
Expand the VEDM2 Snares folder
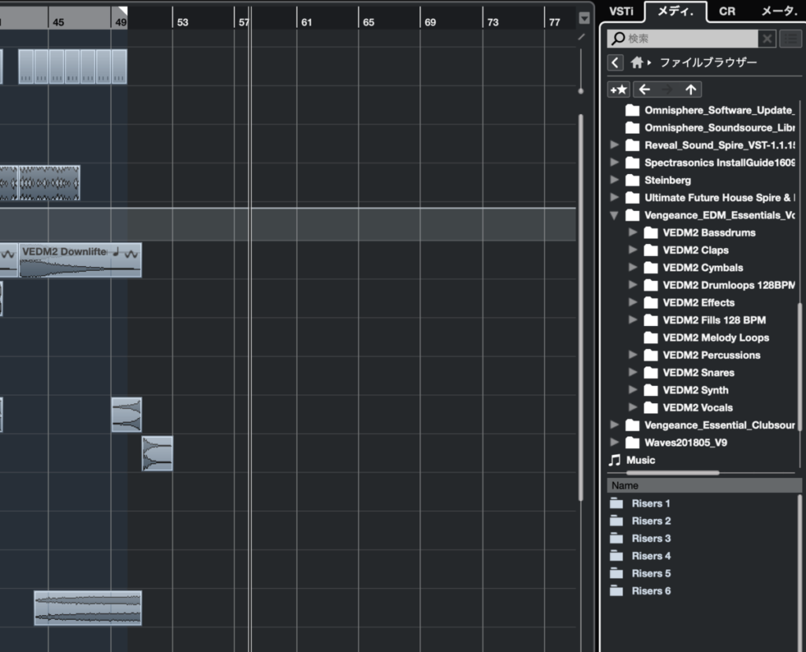click(633, 372)
